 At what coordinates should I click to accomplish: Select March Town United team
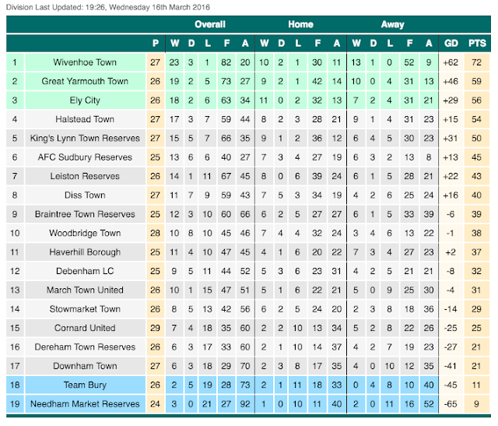(x=85, y=290)
